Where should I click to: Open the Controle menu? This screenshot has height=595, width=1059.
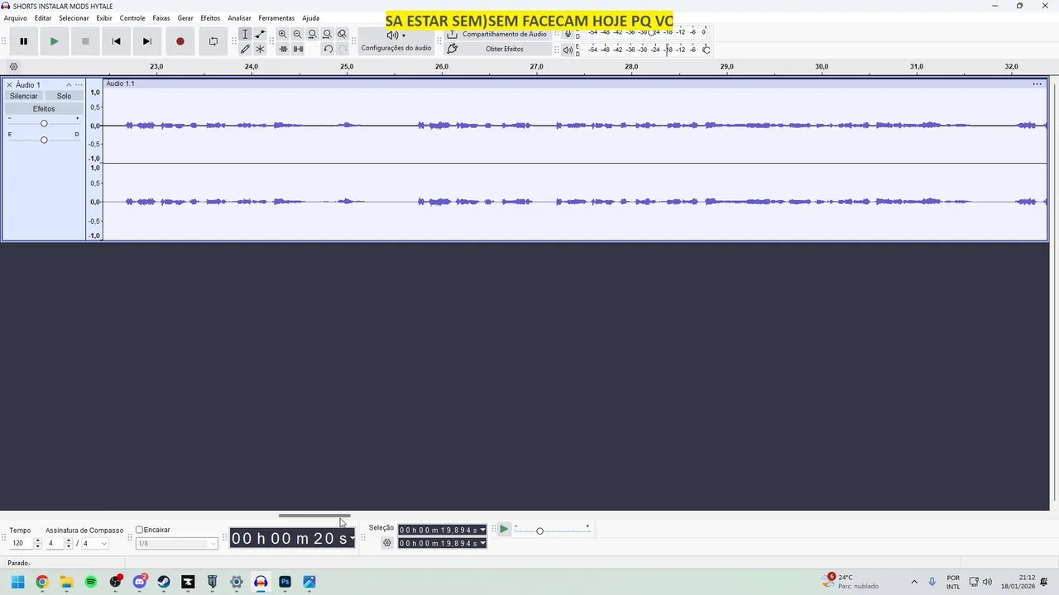tap(132, 18)
